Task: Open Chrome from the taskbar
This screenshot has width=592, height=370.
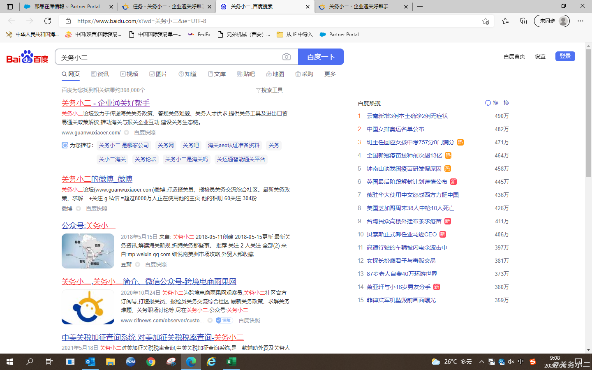Action: (151, 362)
